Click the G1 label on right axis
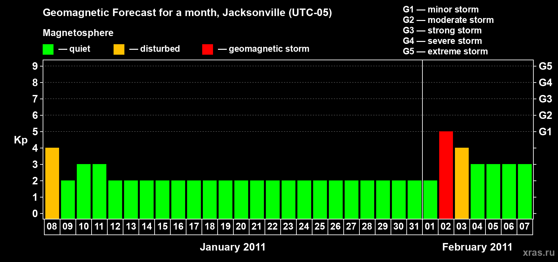The image size is (558, 262). click(x=546, y=132)
